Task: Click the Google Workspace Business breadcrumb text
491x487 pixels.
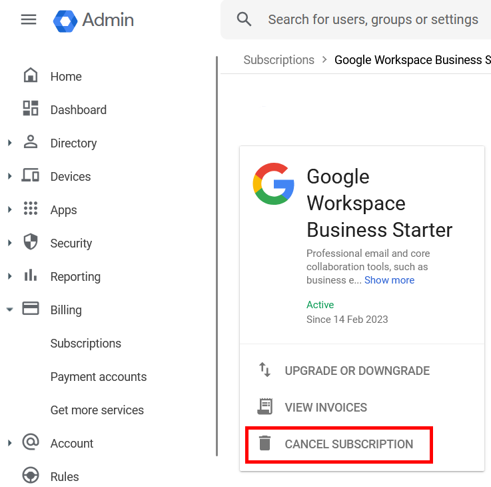Action: pyautogui.click(x=412, y=60)
